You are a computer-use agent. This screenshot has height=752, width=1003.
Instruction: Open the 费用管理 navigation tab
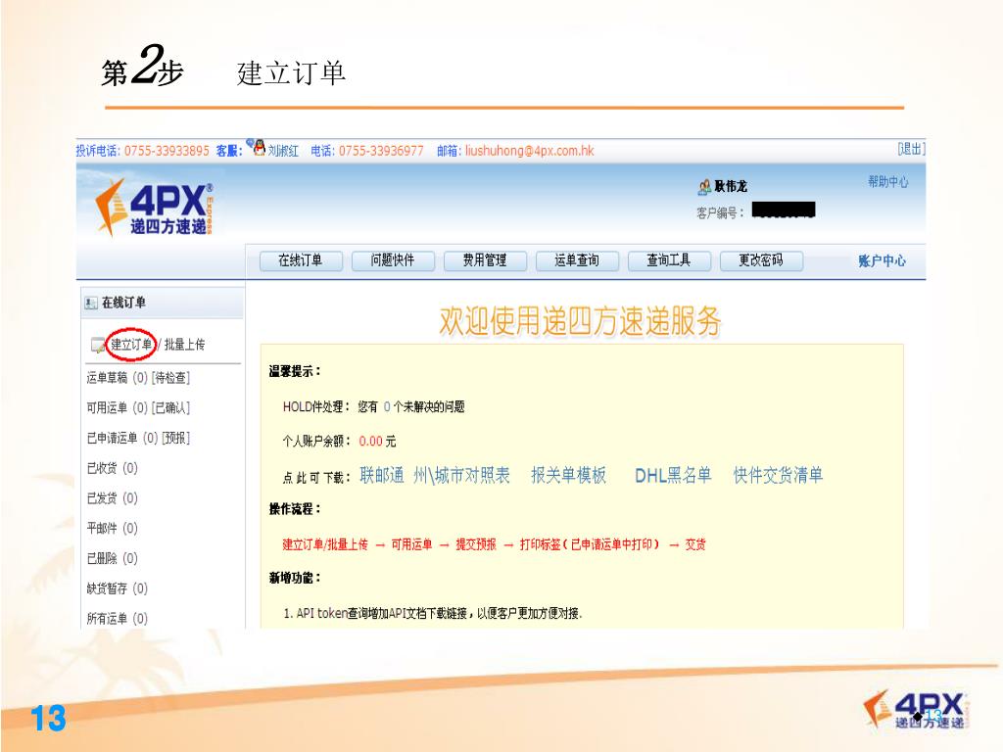(x=485, y=260)
